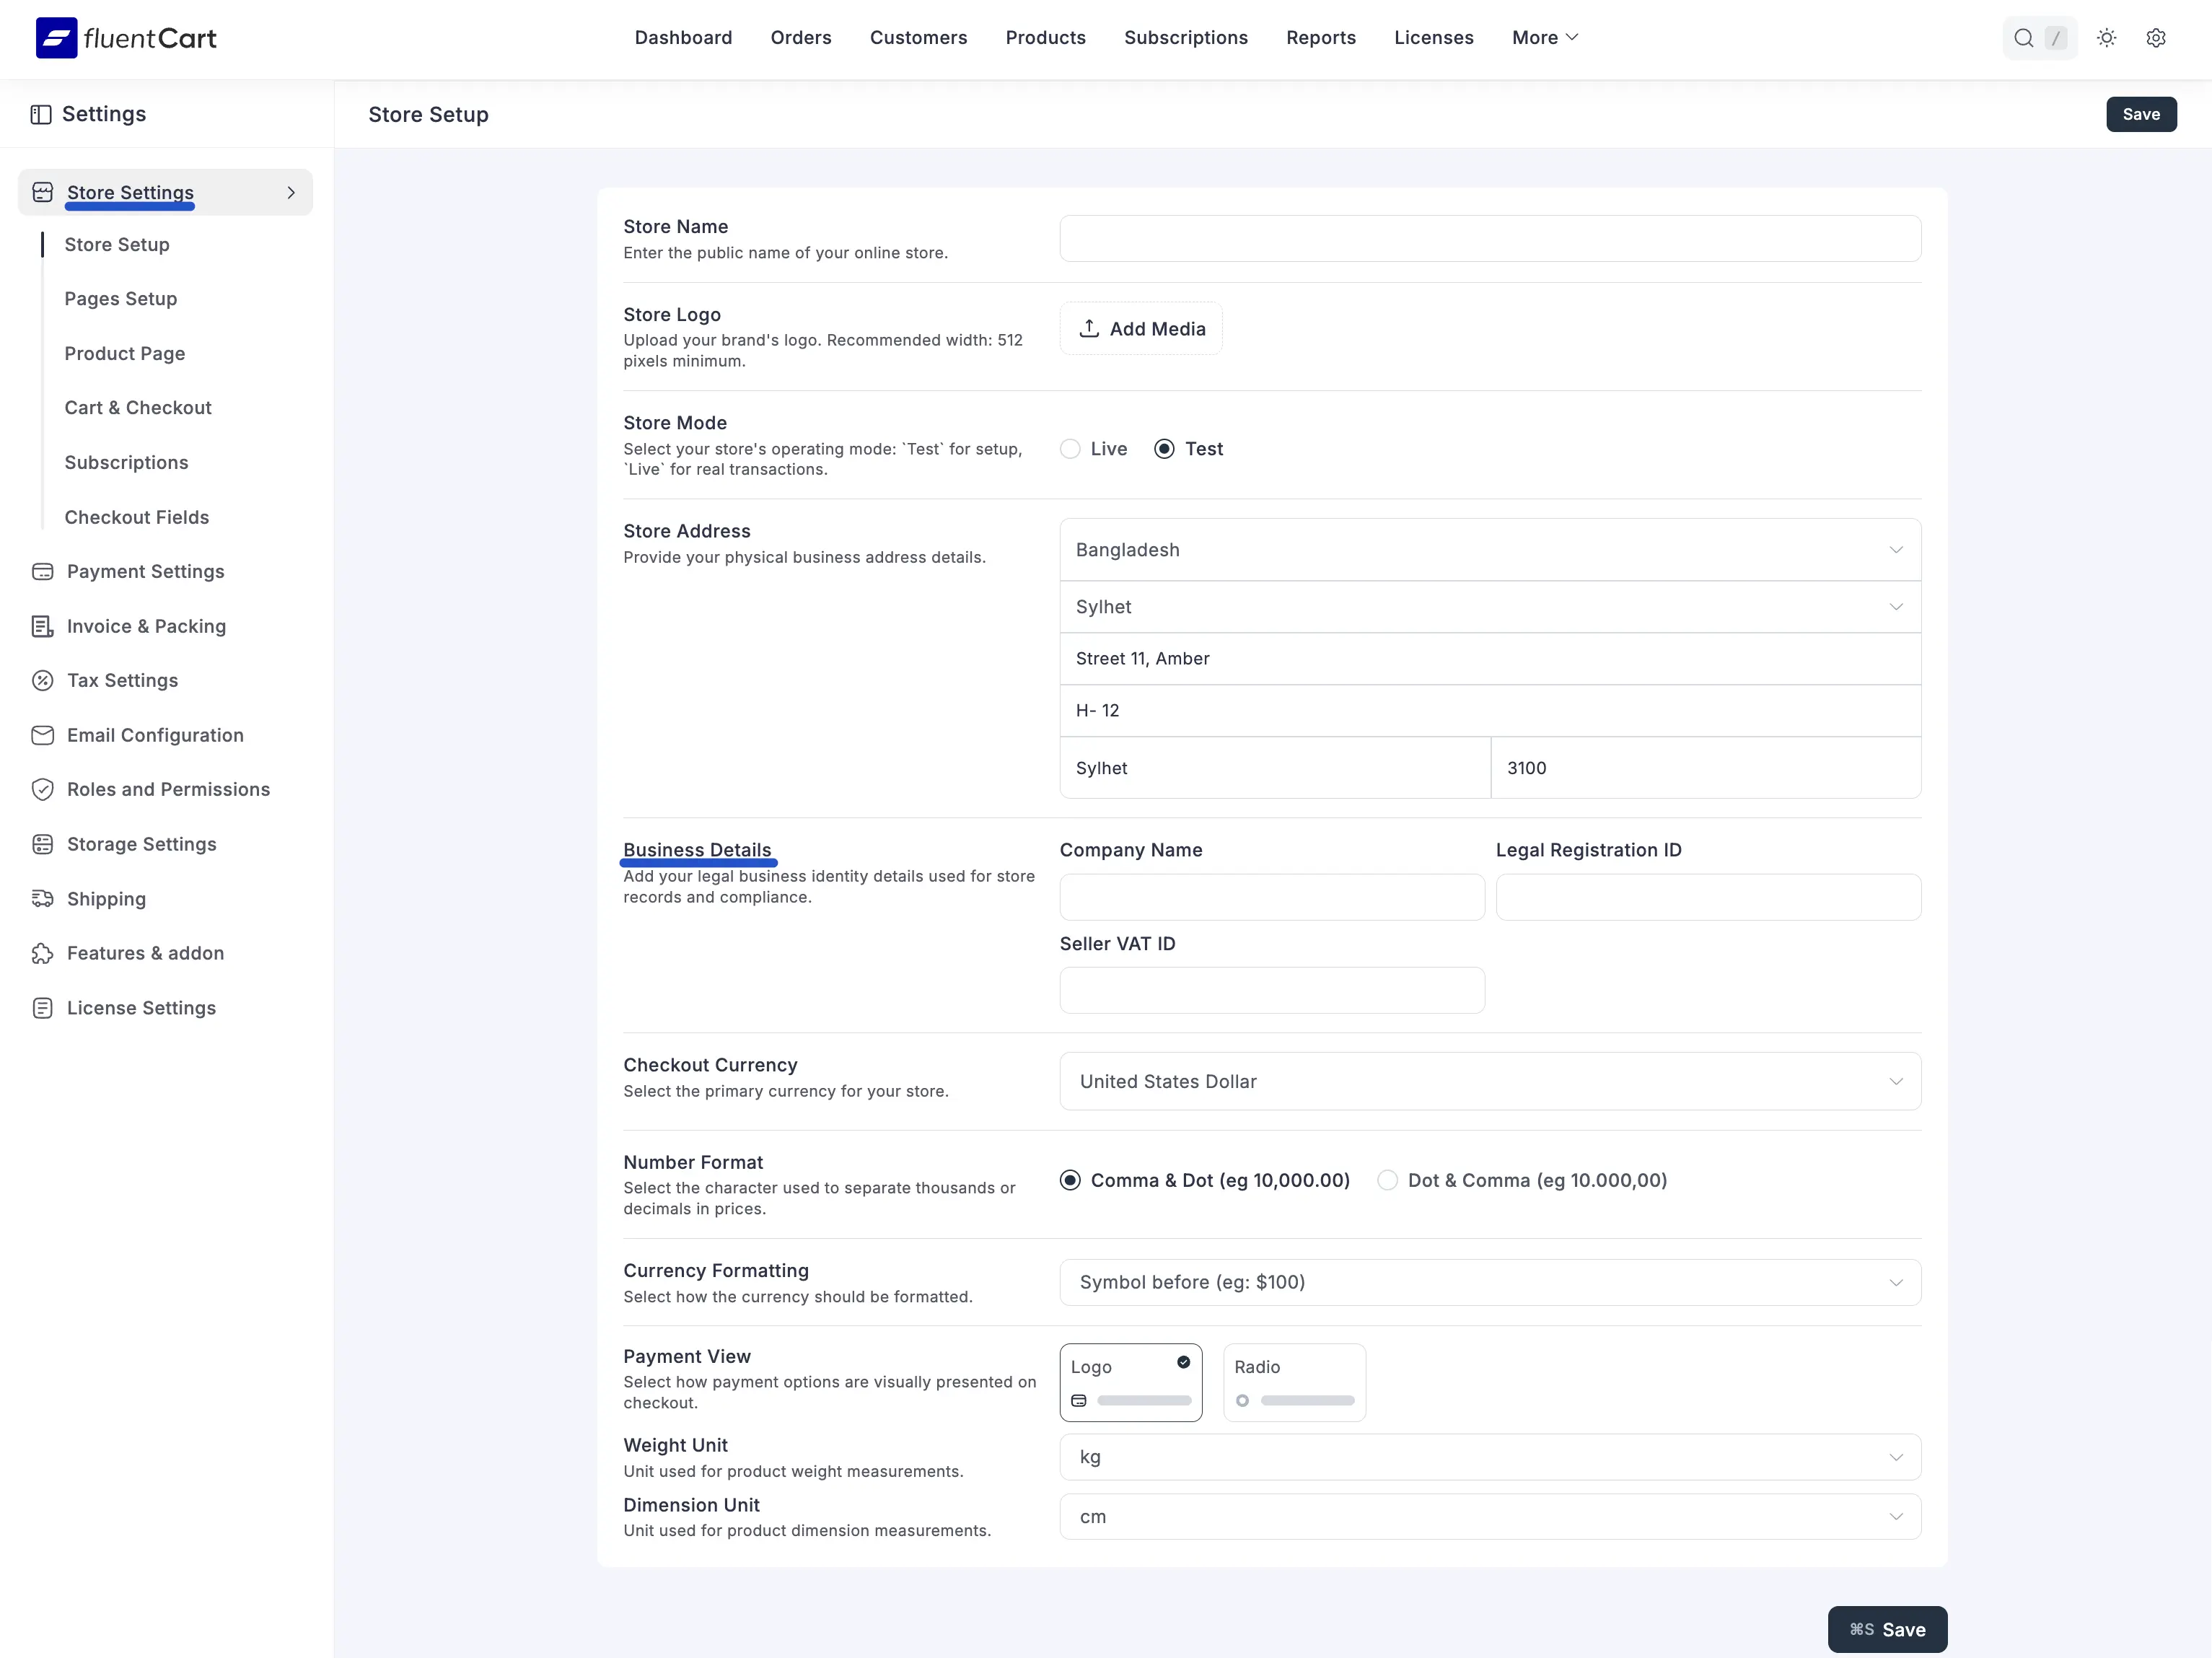
Task: Click the Tax Settings percent icon
Action: click(x=42, y=680)
